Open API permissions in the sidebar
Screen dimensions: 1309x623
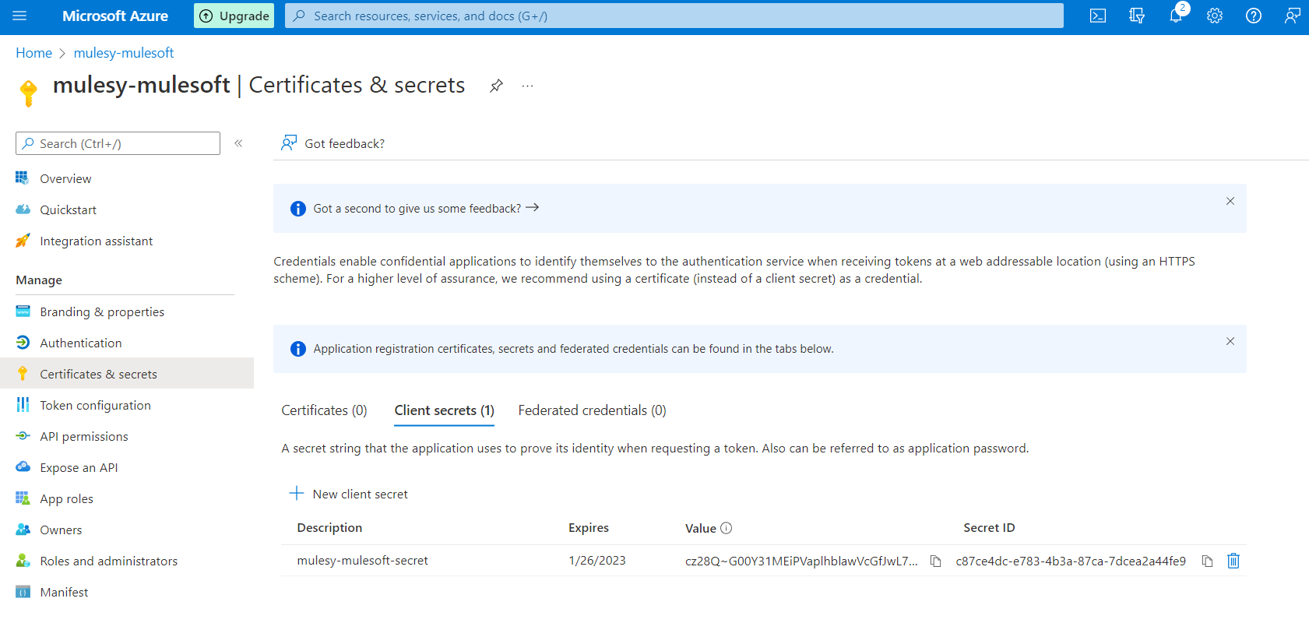coord(84,436)
